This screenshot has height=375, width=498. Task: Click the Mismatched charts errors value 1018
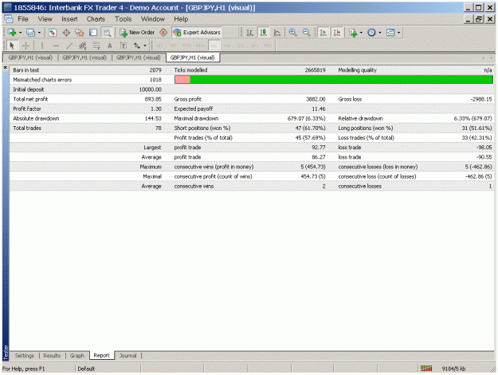(x=155, y=80)
